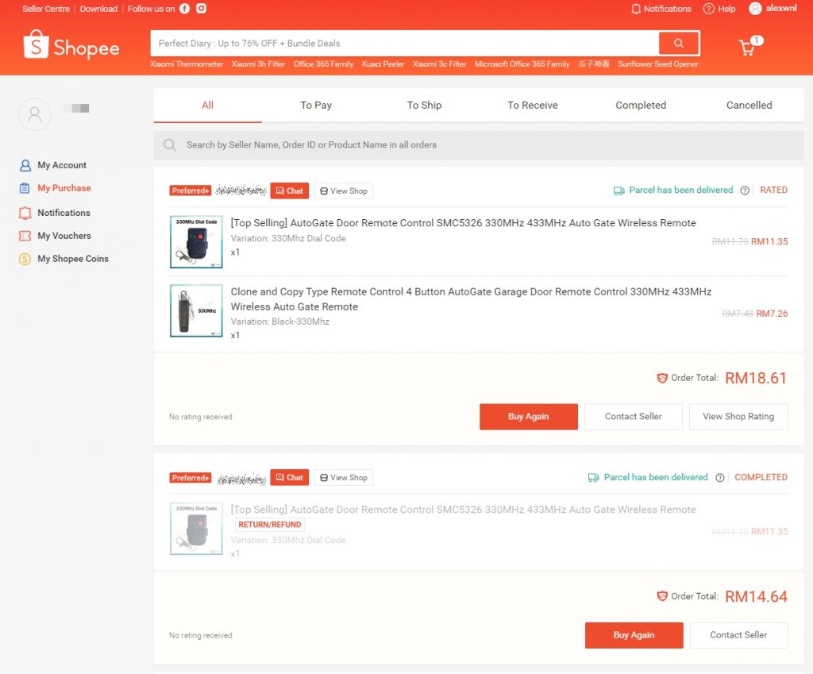Click the orange search magnifier button
The width and height of the screenshot is (813, 674).
pos(678,44)
